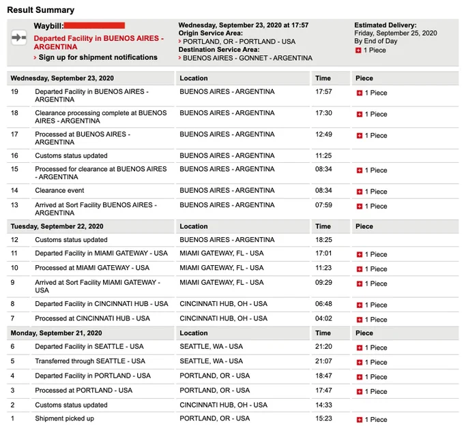Screen dimensions: 464x428
Task: Click the Result Summary heading
Action: click(40, 10)
